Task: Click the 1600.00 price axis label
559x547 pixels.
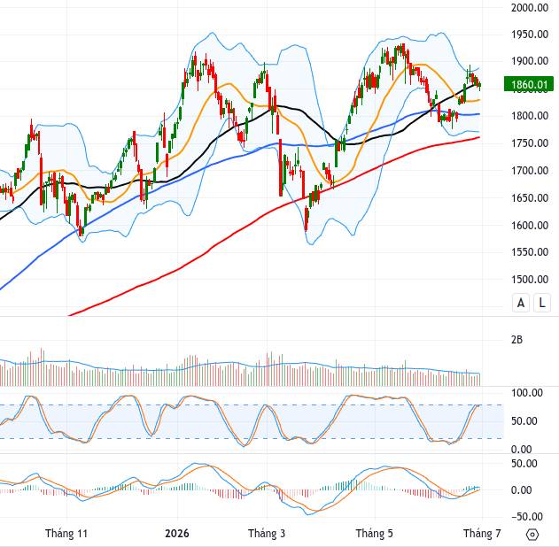Action: pos(530,226)
